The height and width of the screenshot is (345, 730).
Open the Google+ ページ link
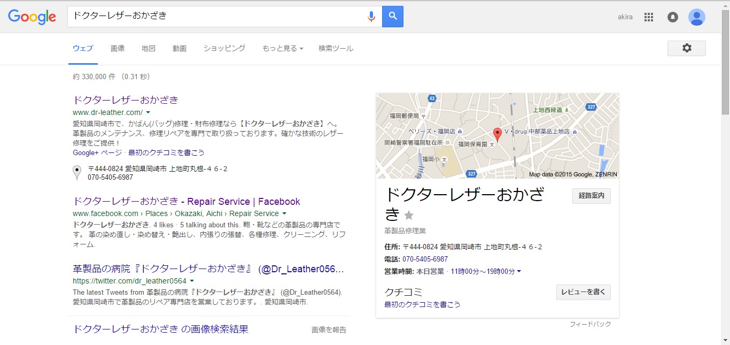(98, 152)
